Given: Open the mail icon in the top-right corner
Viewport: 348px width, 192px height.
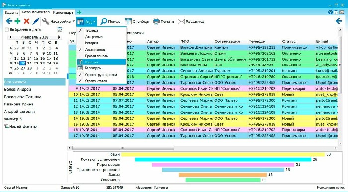Looking at the screenshot, I should click(x=342, y=12).
